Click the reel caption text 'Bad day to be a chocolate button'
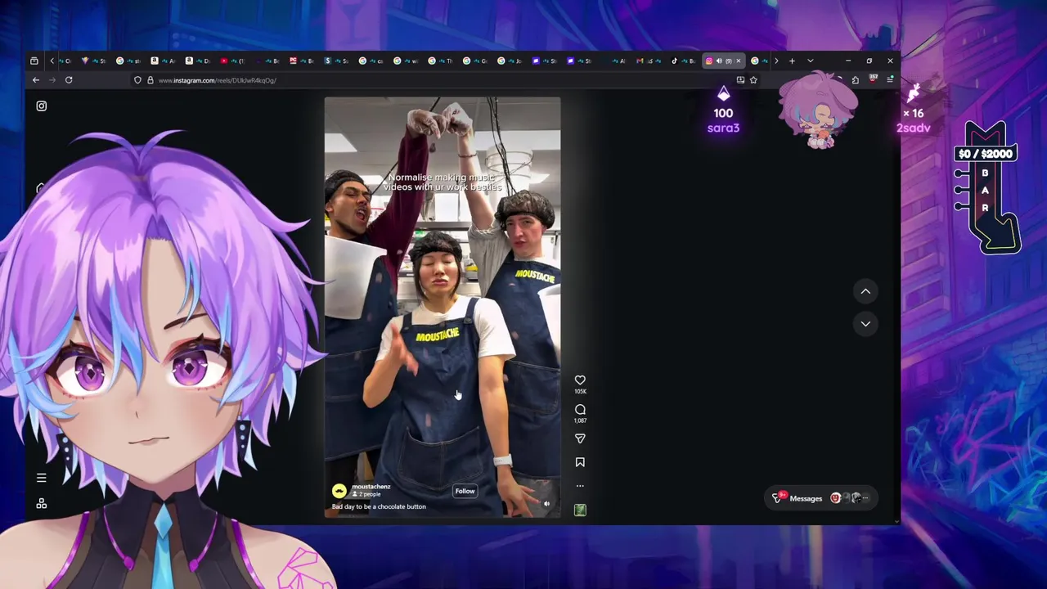1047x589 pixels. click(379, 506)
